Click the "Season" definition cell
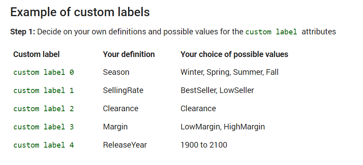Image resolution: width=363 pixels, height=165 pixels. coord(116,72)
